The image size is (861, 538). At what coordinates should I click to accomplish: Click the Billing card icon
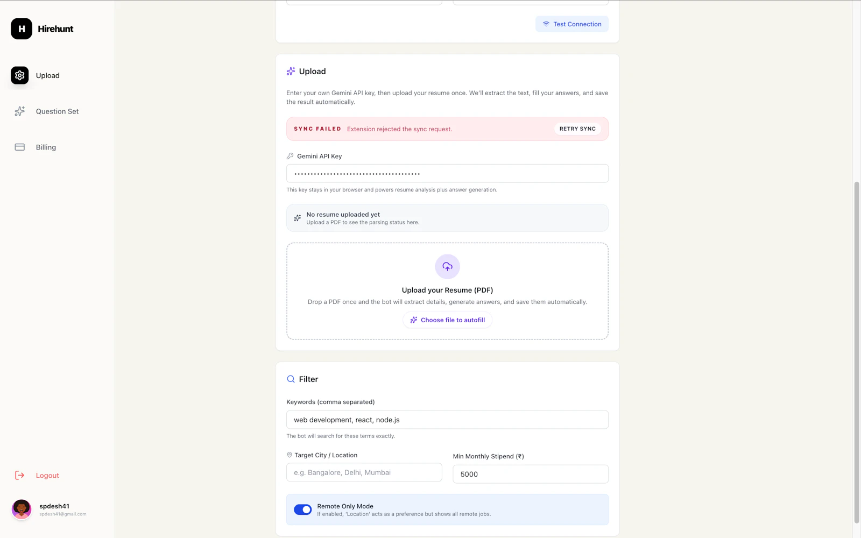click(x=20, y=147)
